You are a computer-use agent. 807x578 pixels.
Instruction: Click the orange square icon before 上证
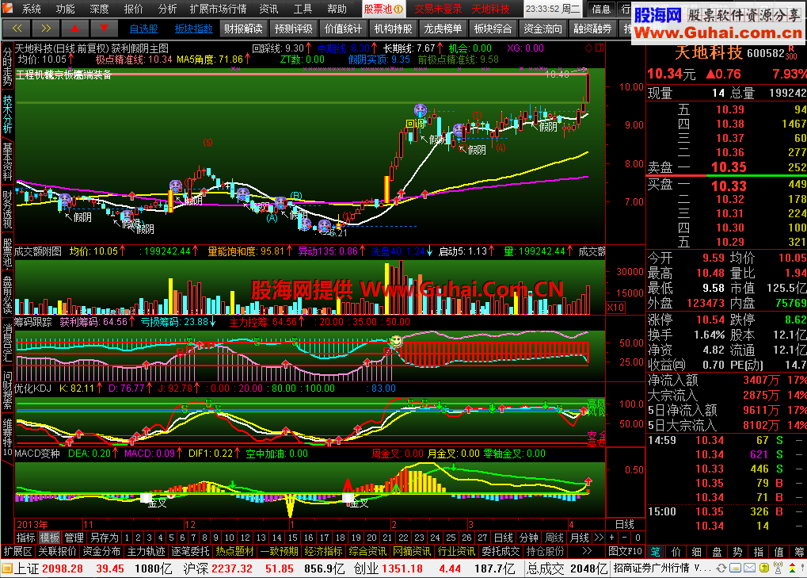[x=6, y=568]
